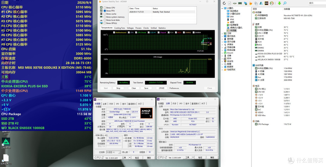Viewport: 326px width, 167px height.
Task: Click the green memory module toolbar icon
Action: point(240,3)
